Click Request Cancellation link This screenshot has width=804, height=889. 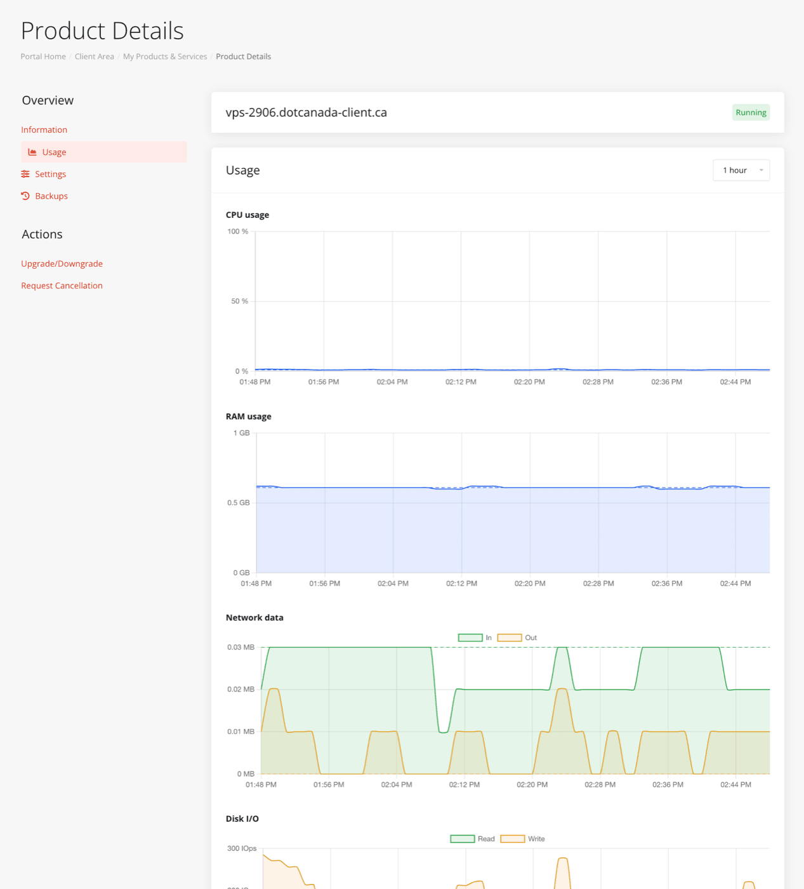coord(62,286)
